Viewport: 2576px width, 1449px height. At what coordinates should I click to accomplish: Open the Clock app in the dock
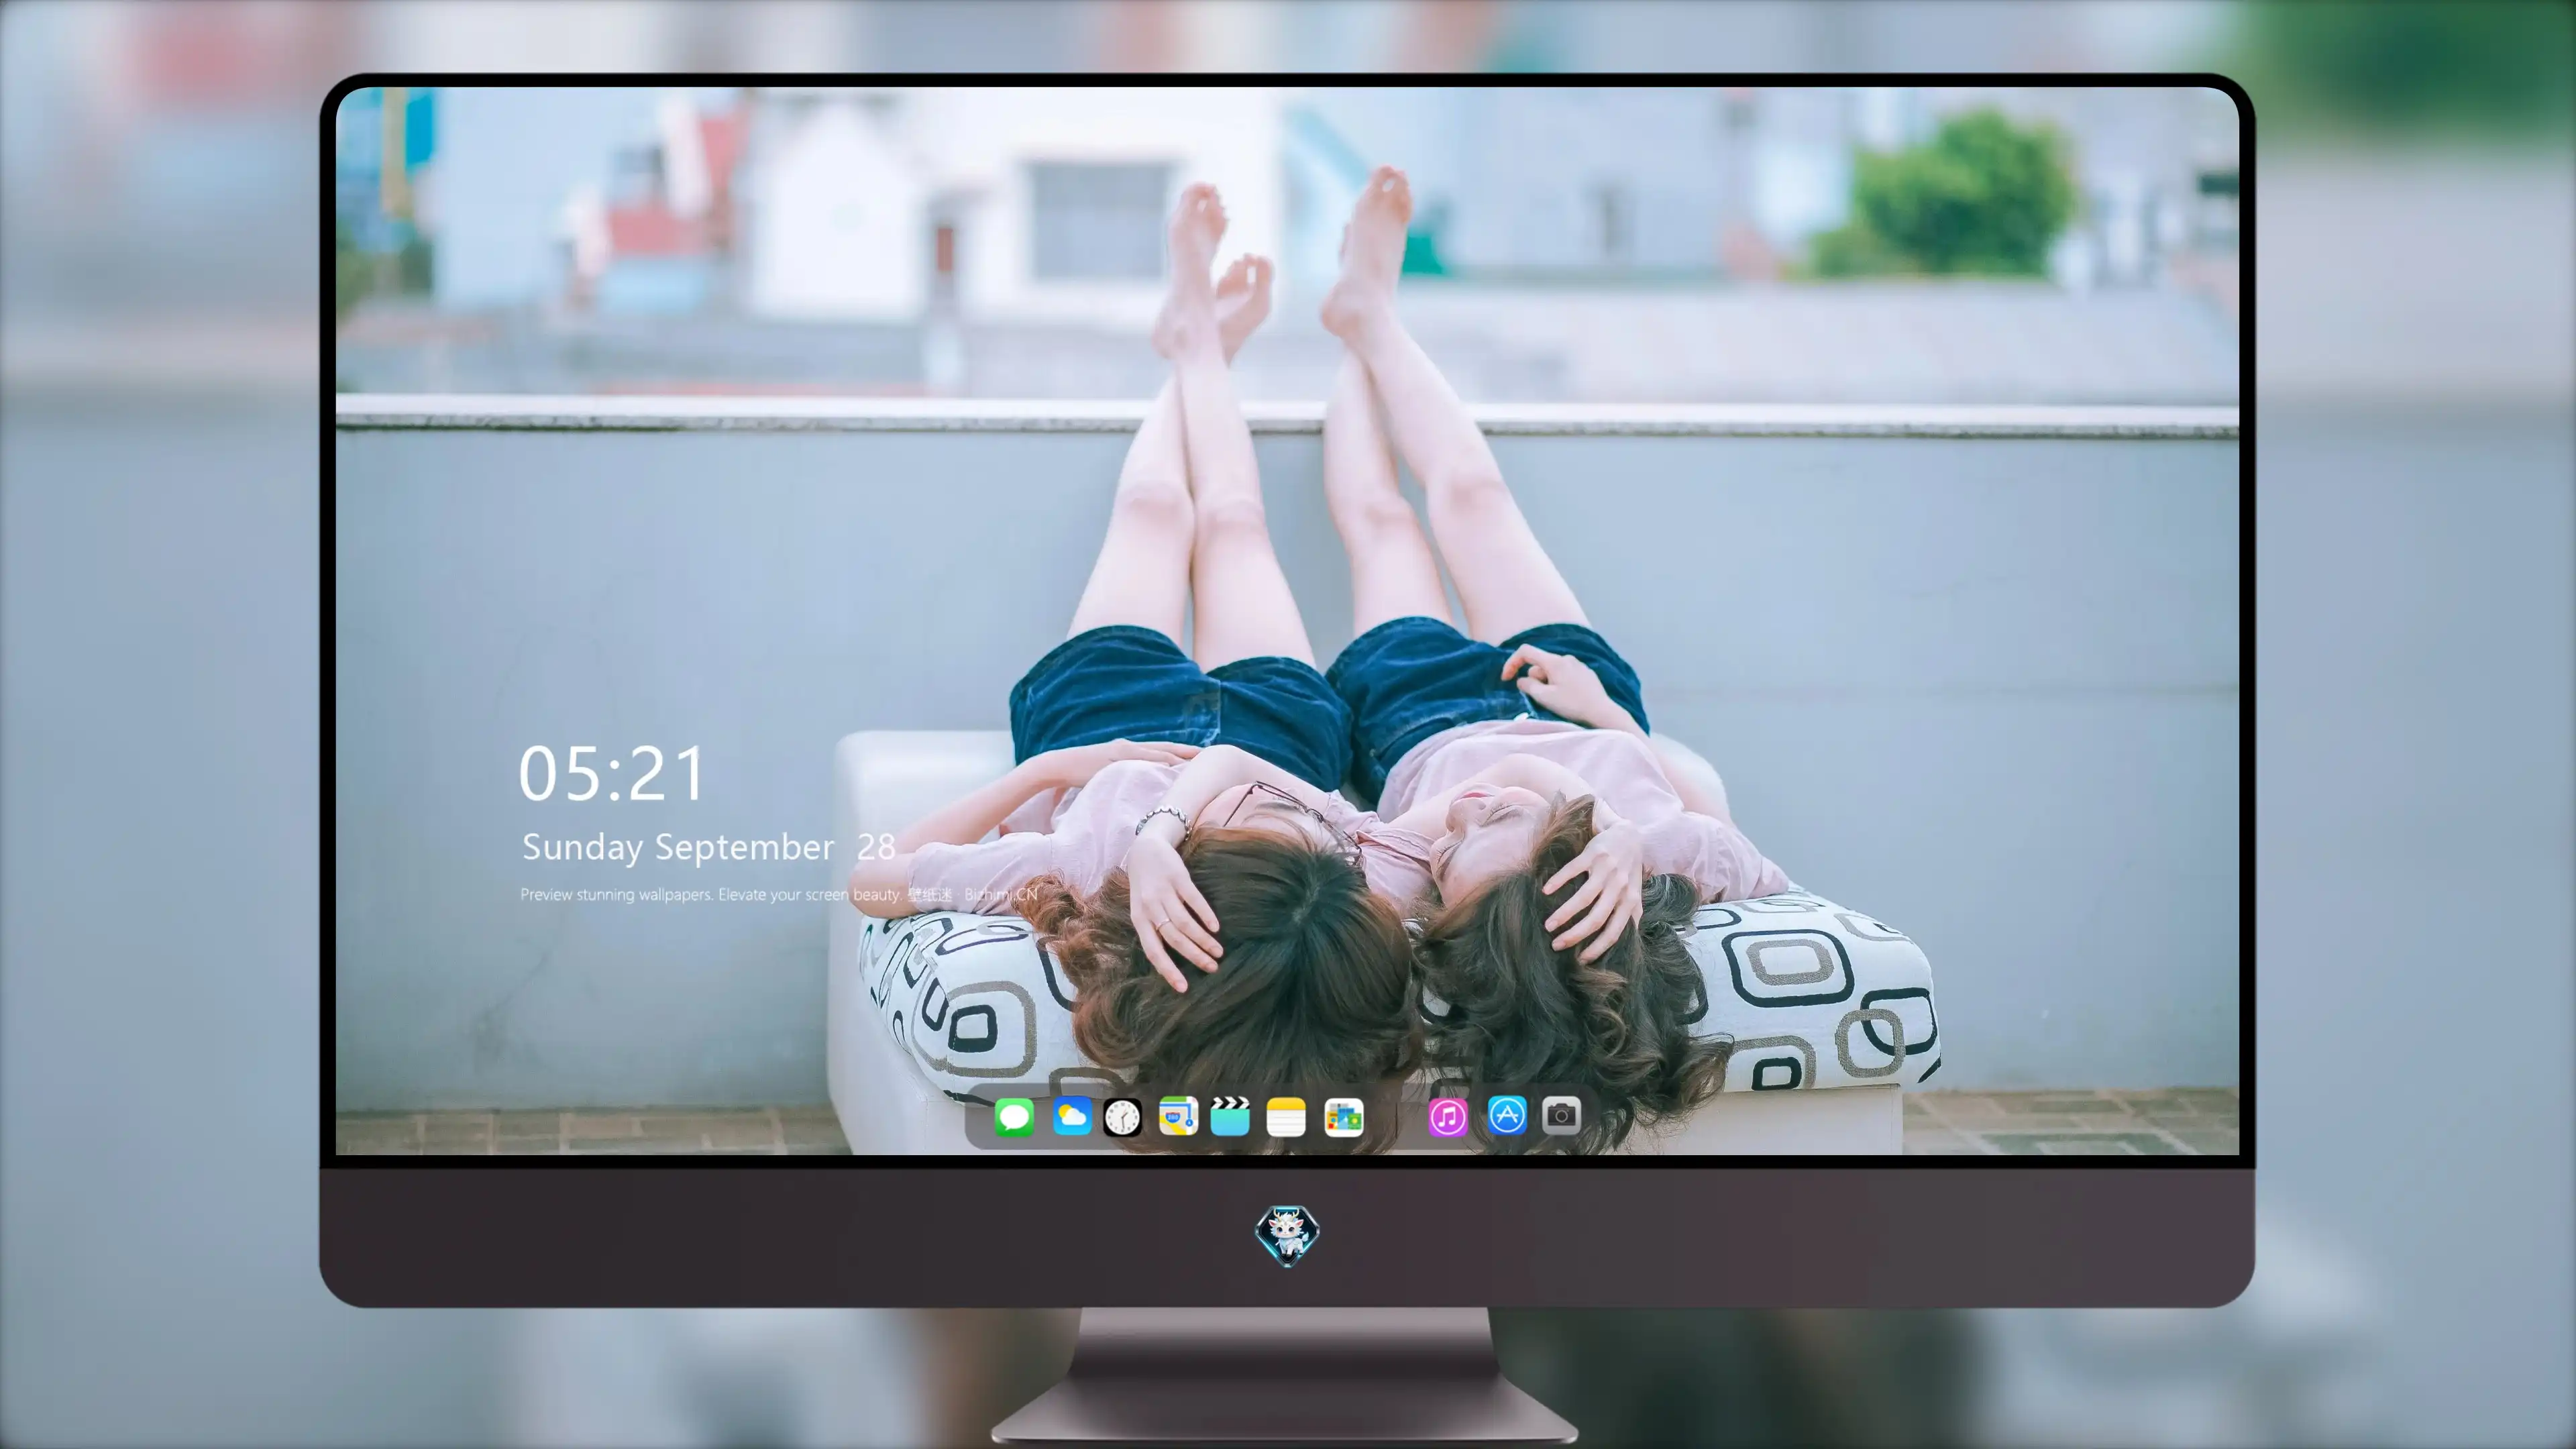[x=1122, y=1117]
